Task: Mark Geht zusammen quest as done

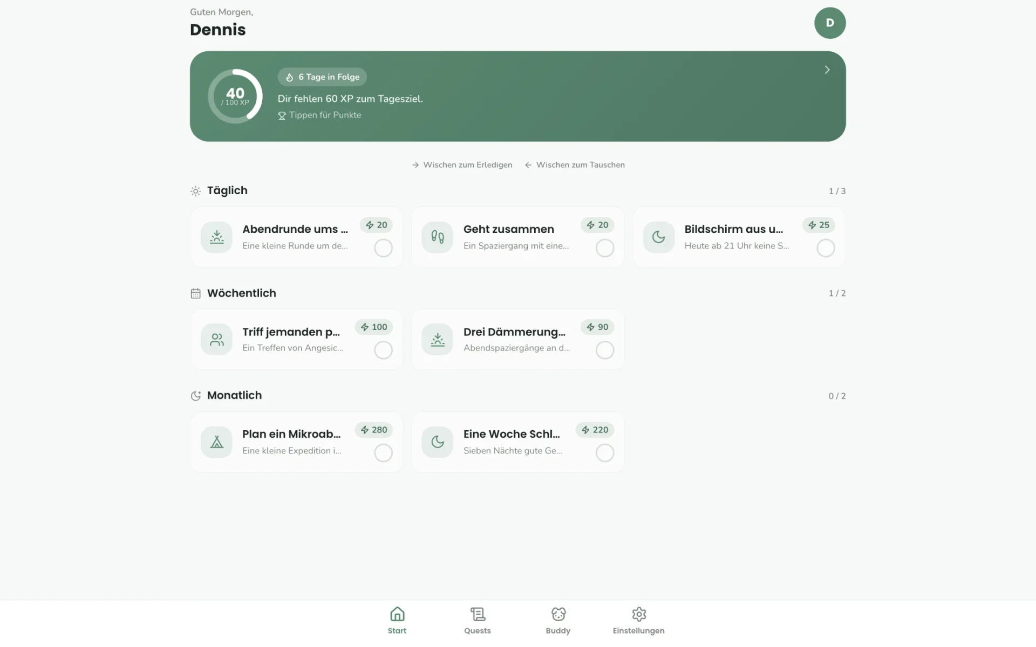Action: click(x=604, y=248)
